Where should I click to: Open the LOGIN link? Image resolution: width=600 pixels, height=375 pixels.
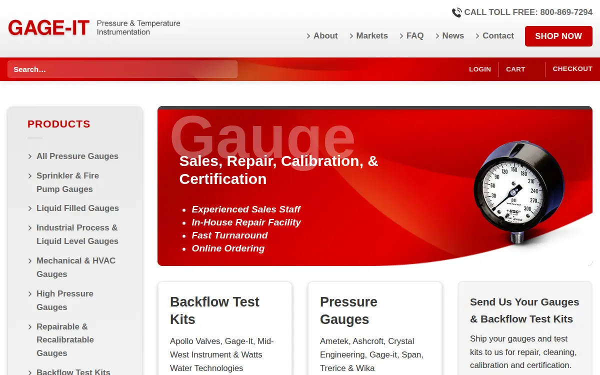[480, 69]
